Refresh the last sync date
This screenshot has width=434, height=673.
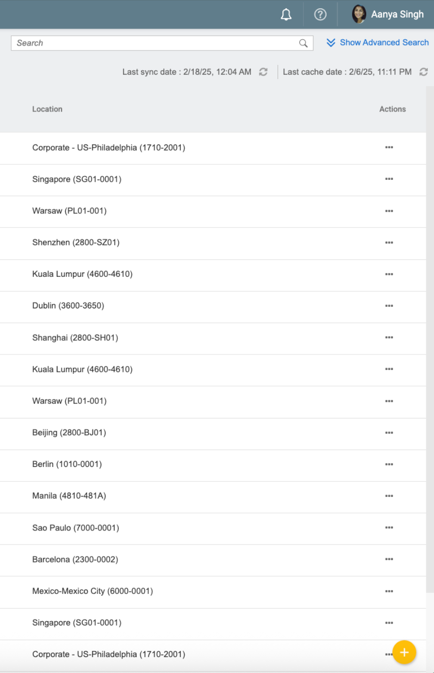pyautogui.click(x=263, y=72)
